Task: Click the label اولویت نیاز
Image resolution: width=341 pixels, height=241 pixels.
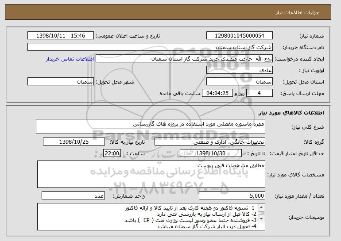Action: (x=312, y=70)
